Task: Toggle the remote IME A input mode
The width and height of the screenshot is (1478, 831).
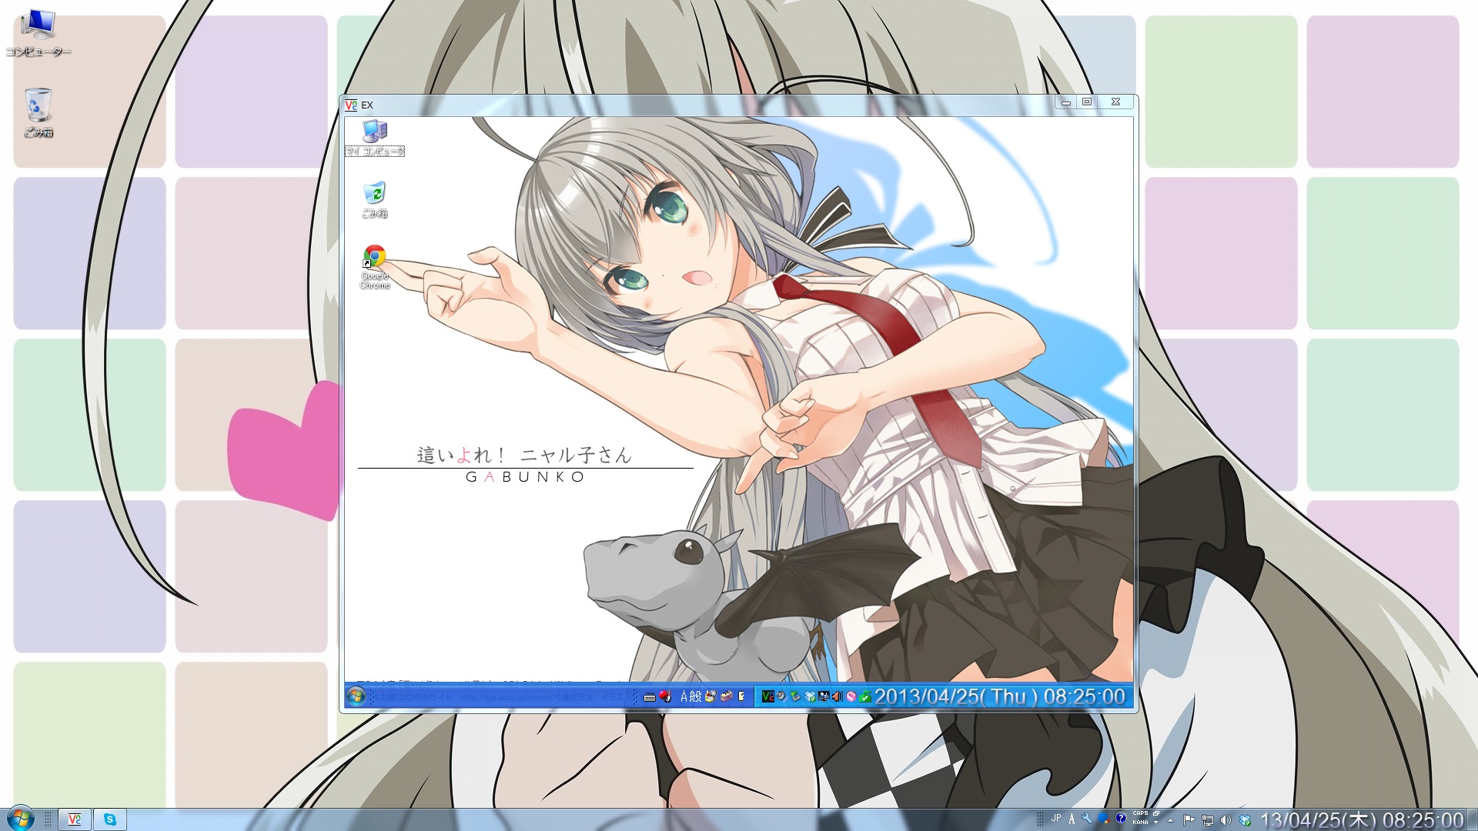Action: click(x=684, y=696)
